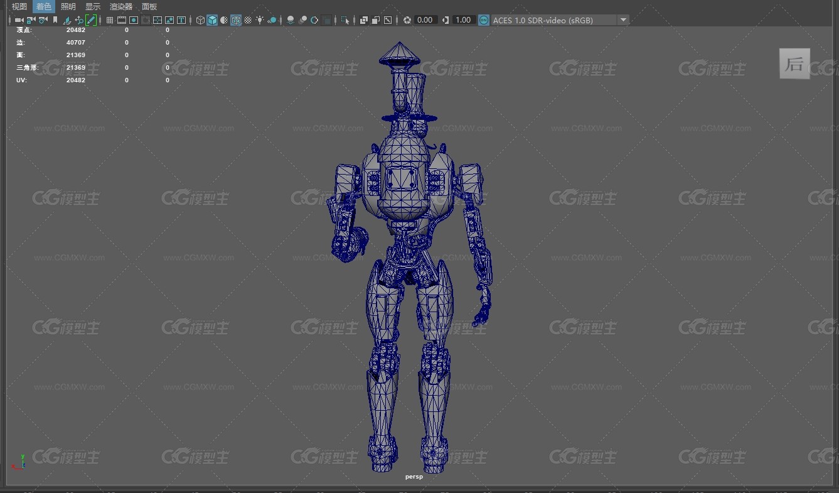Click the 边 count 40707
Image resolution: width=839 pixels, height=493 pixels.
76,43
